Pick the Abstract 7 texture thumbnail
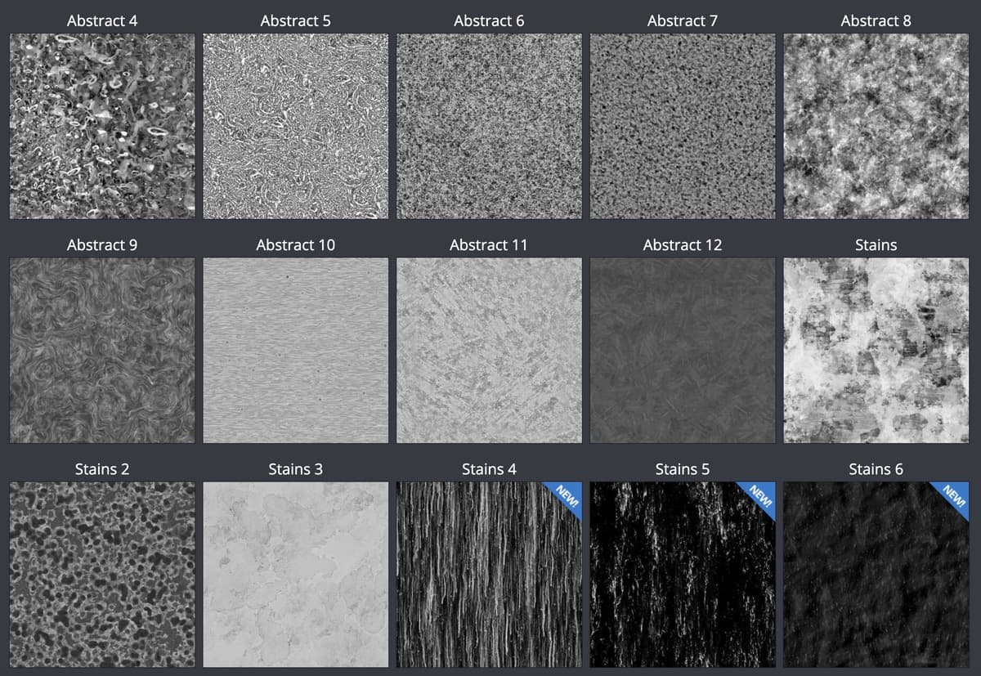The height and width of the screenshot is (676, 981). click(x=683, y=126)
